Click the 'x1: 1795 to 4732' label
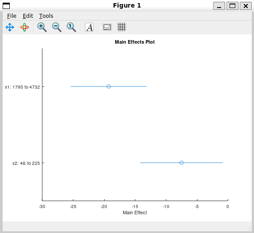This screenshot has width=254, height=233. point(22,87)
